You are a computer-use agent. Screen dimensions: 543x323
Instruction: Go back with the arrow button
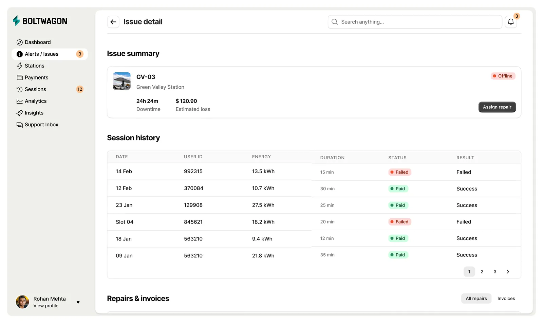click(113, 22)
